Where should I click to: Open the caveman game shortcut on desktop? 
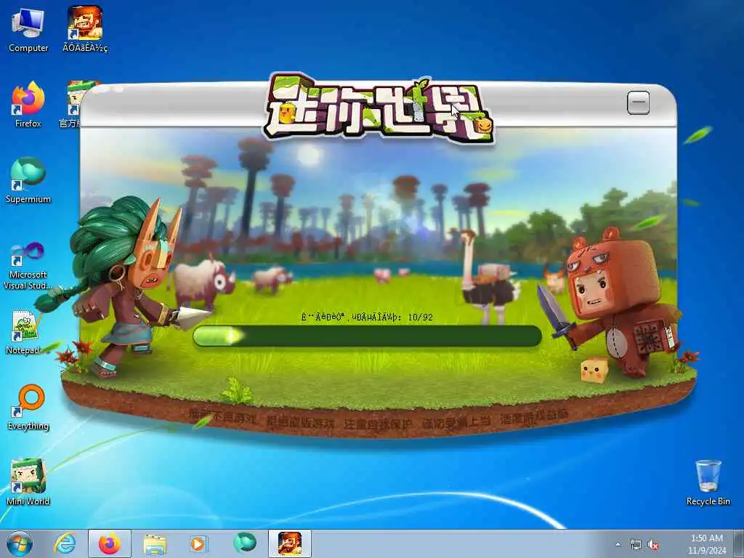(85, 29)
